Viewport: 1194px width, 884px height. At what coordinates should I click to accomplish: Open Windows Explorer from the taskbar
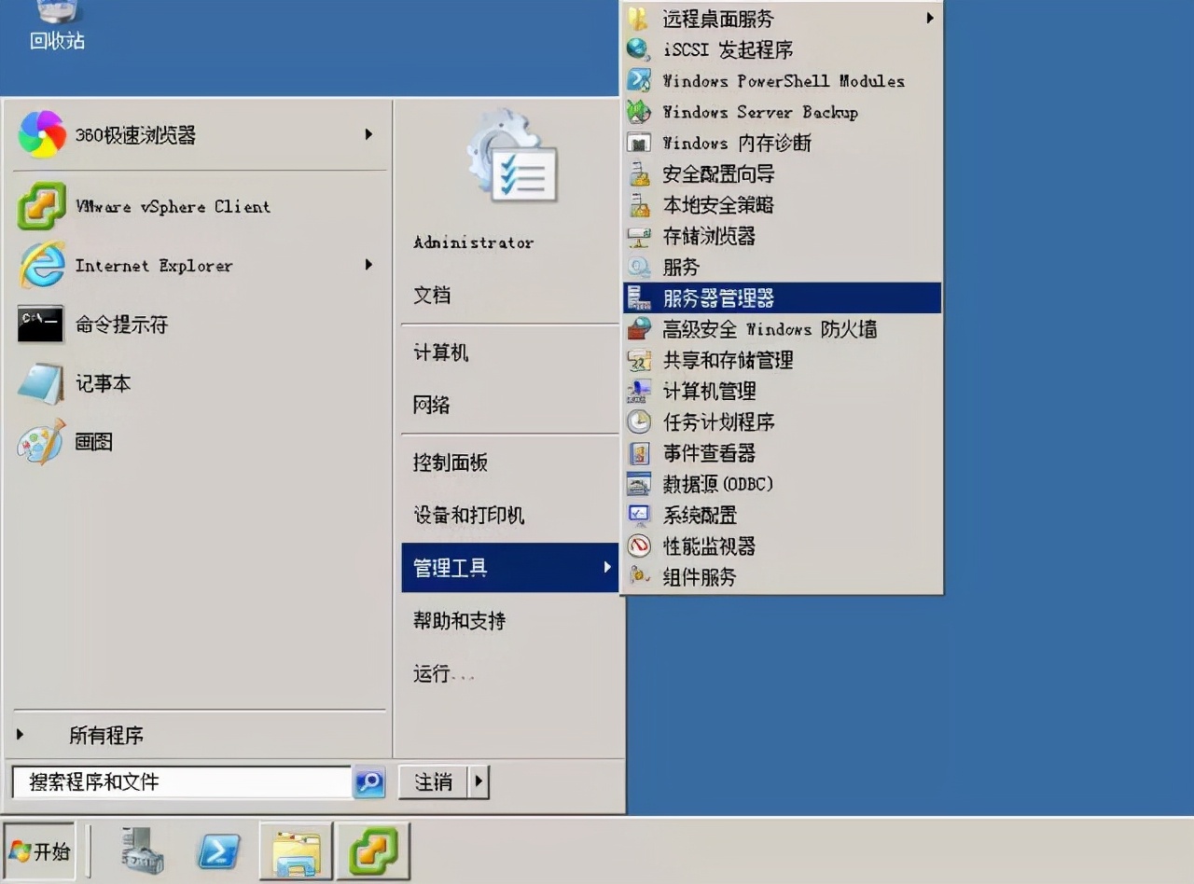(295, 850)
